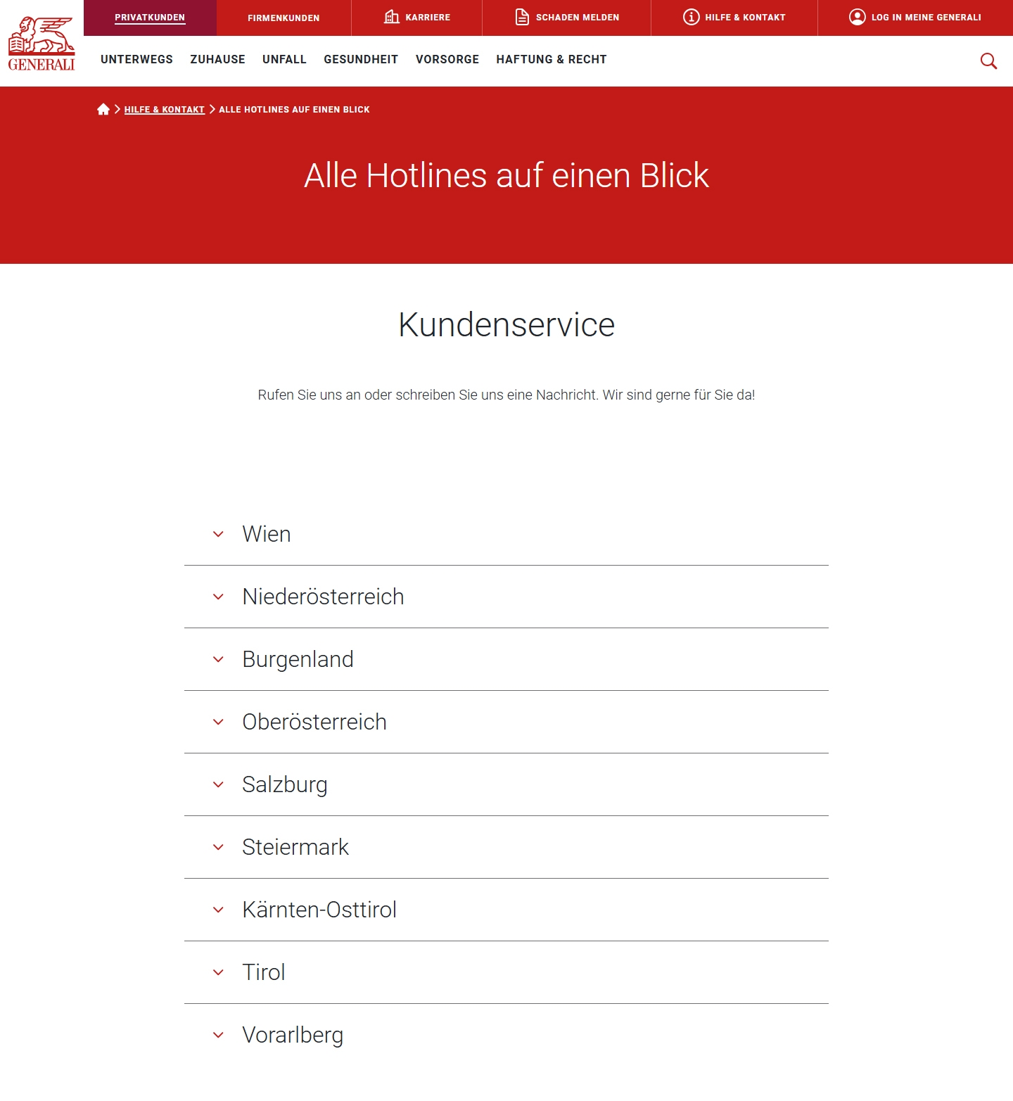
Task: Click the Kundenservice heading
Action: click(x=507, y=325)
